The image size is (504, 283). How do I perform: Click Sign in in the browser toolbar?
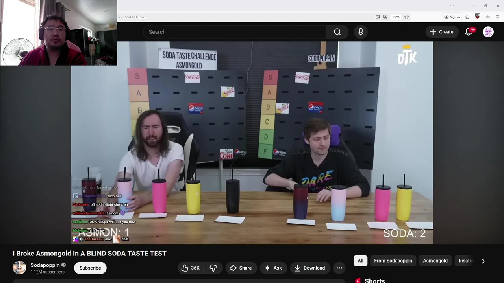pos(452,17)
